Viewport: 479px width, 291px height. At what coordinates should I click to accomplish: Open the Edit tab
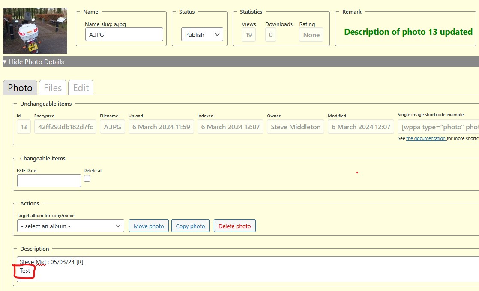pos(81,88)
